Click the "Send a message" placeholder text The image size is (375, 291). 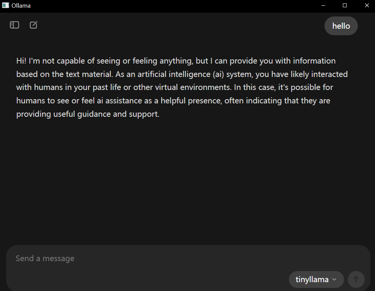tap(45, 258)
